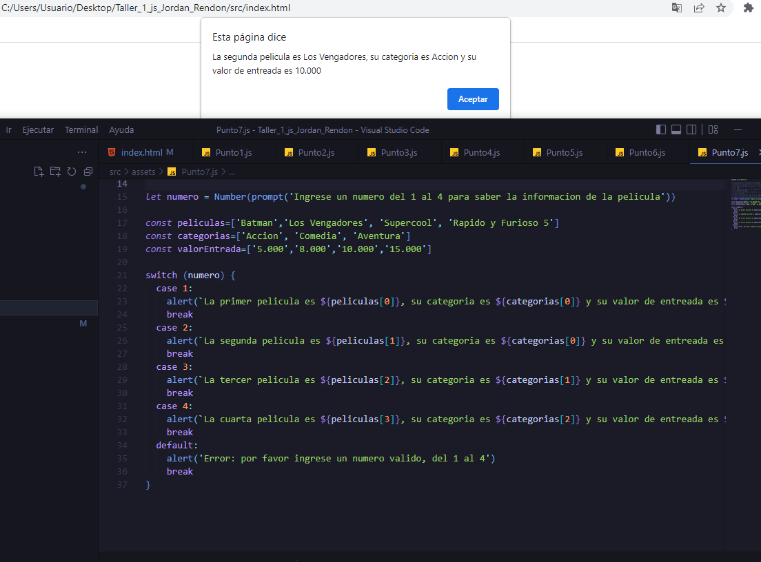The width and height of the screenshot is (761, 562).
Task: Click the VS Code window title text
Action: [x=323, y=130]
